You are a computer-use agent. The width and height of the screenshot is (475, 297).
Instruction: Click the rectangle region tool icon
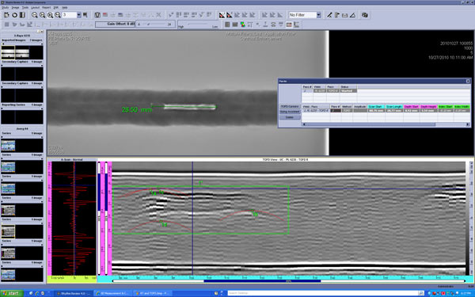coord(344,15)
